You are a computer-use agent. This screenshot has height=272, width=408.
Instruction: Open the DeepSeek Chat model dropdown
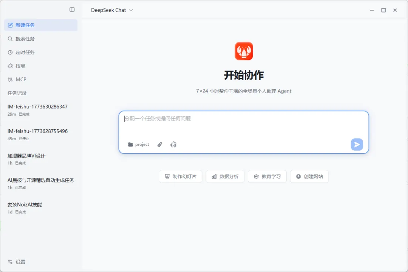pos(112,10)
